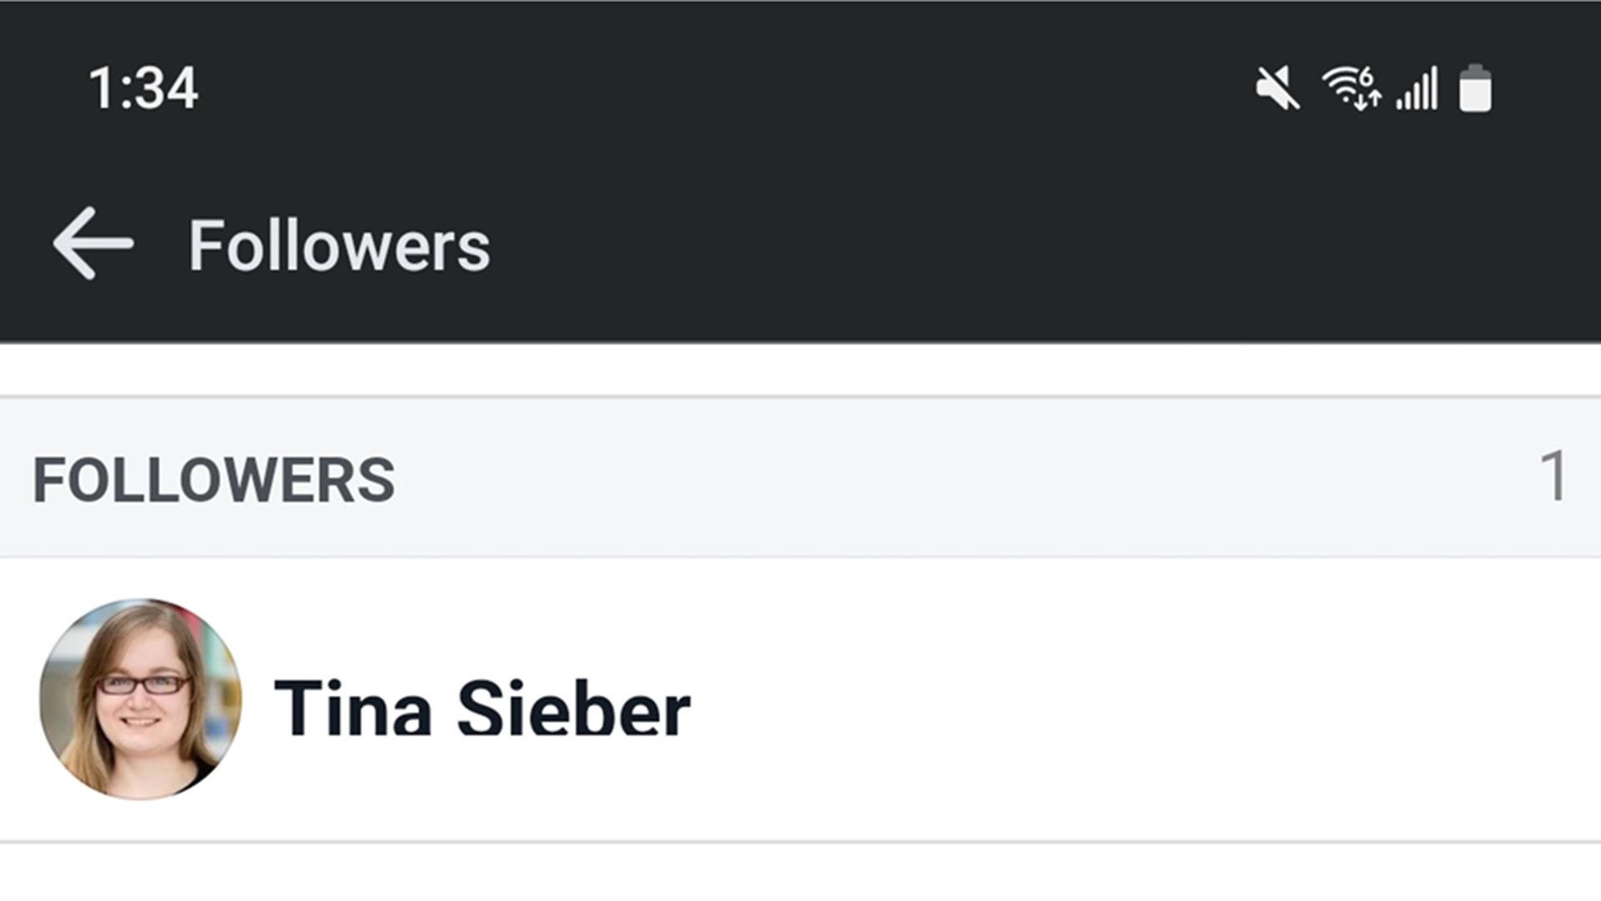1601x901 pixels.
Task: Click empty space right of Tina Sieber
Action: 1126,701
